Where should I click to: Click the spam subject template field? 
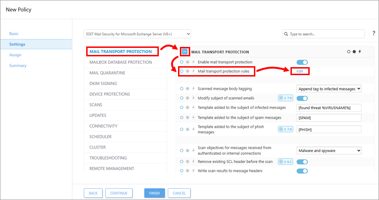click(x=329, y=118)
